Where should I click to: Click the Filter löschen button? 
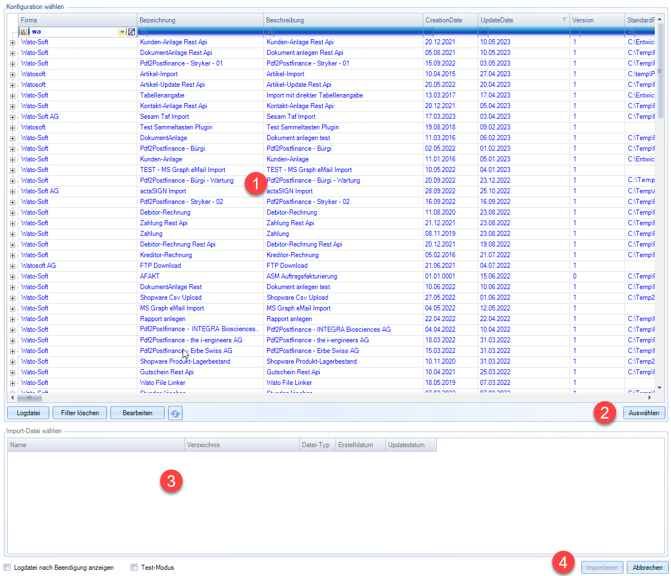point(80,413)
